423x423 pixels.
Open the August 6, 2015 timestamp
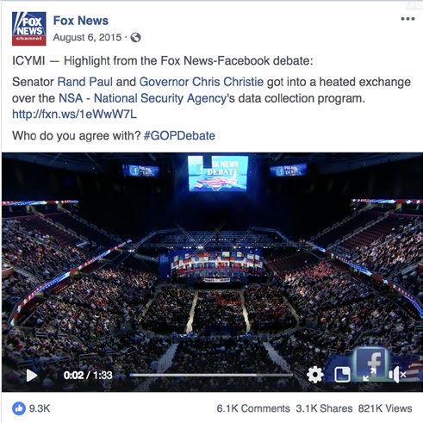(87, 37)
